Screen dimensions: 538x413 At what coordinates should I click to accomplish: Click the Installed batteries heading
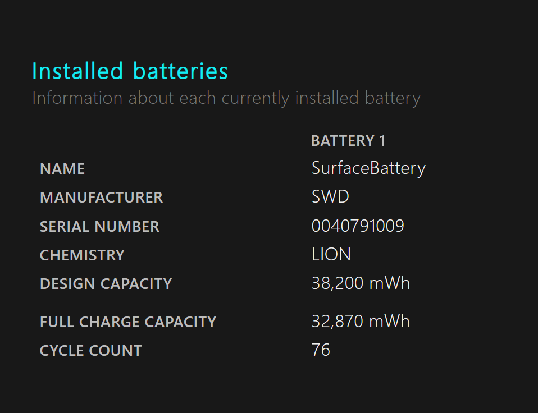click(x=130, y=71)
